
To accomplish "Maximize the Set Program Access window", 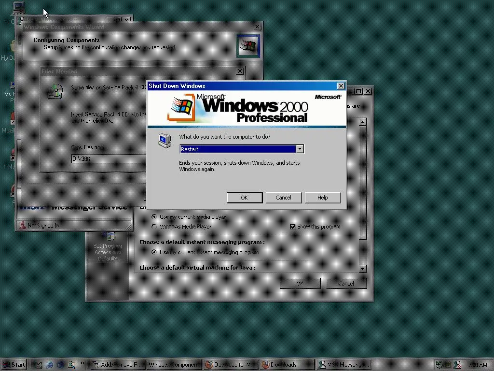I will pyautogui.click(x=359, y=91).
